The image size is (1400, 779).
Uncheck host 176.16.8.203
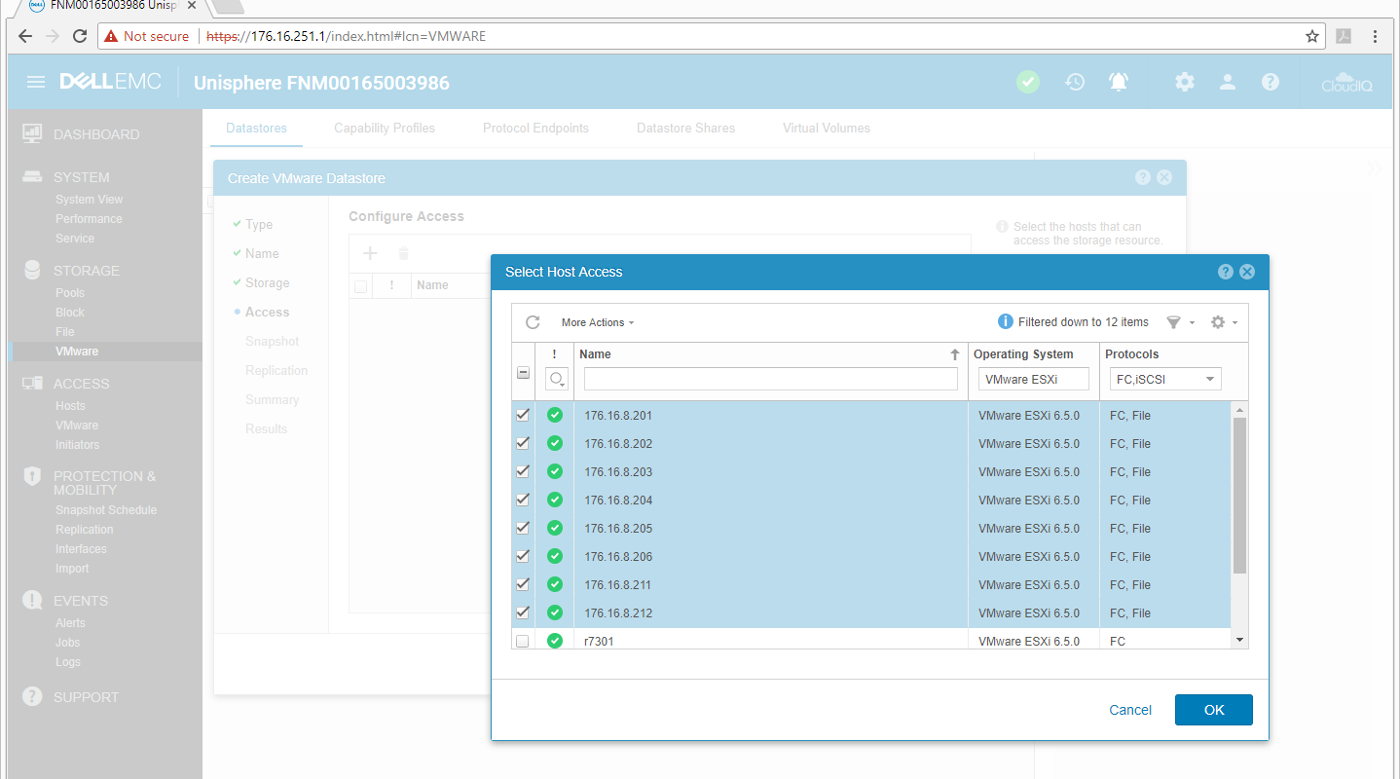point(523,471)
